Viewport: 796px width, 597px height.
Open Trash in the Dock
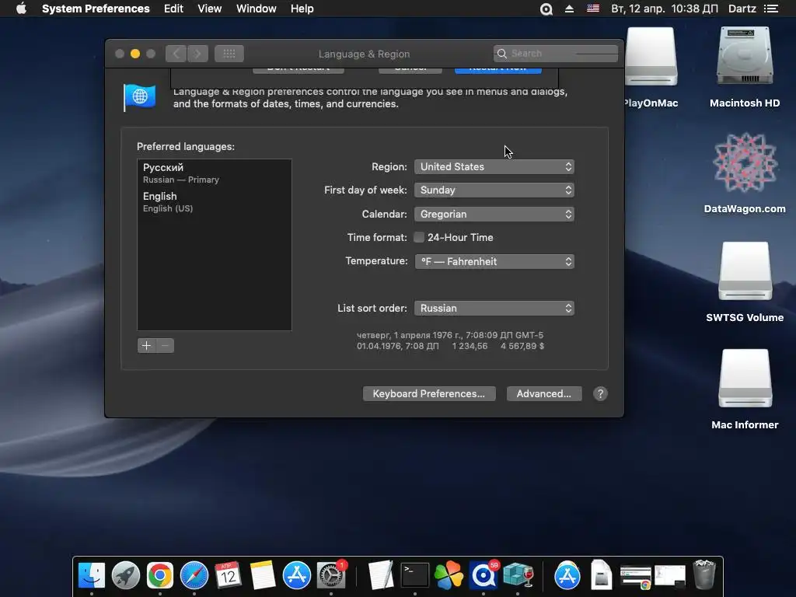click(704, 574)
